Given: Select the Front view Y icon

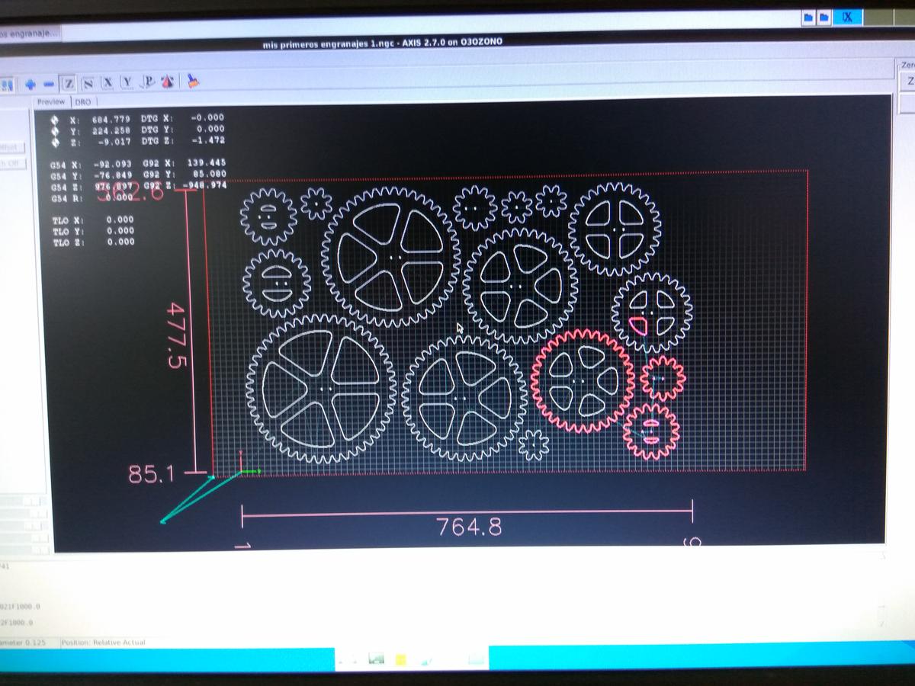Looking at the screenshot, I should tap(127, 82).
